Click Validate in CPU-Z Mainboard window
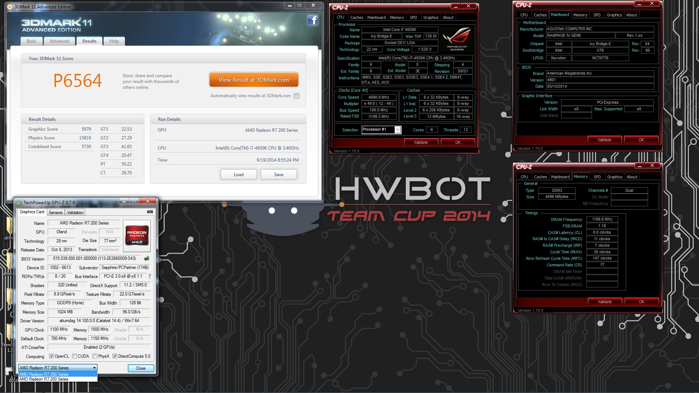 pyautogui.click(x=604, y=140)
